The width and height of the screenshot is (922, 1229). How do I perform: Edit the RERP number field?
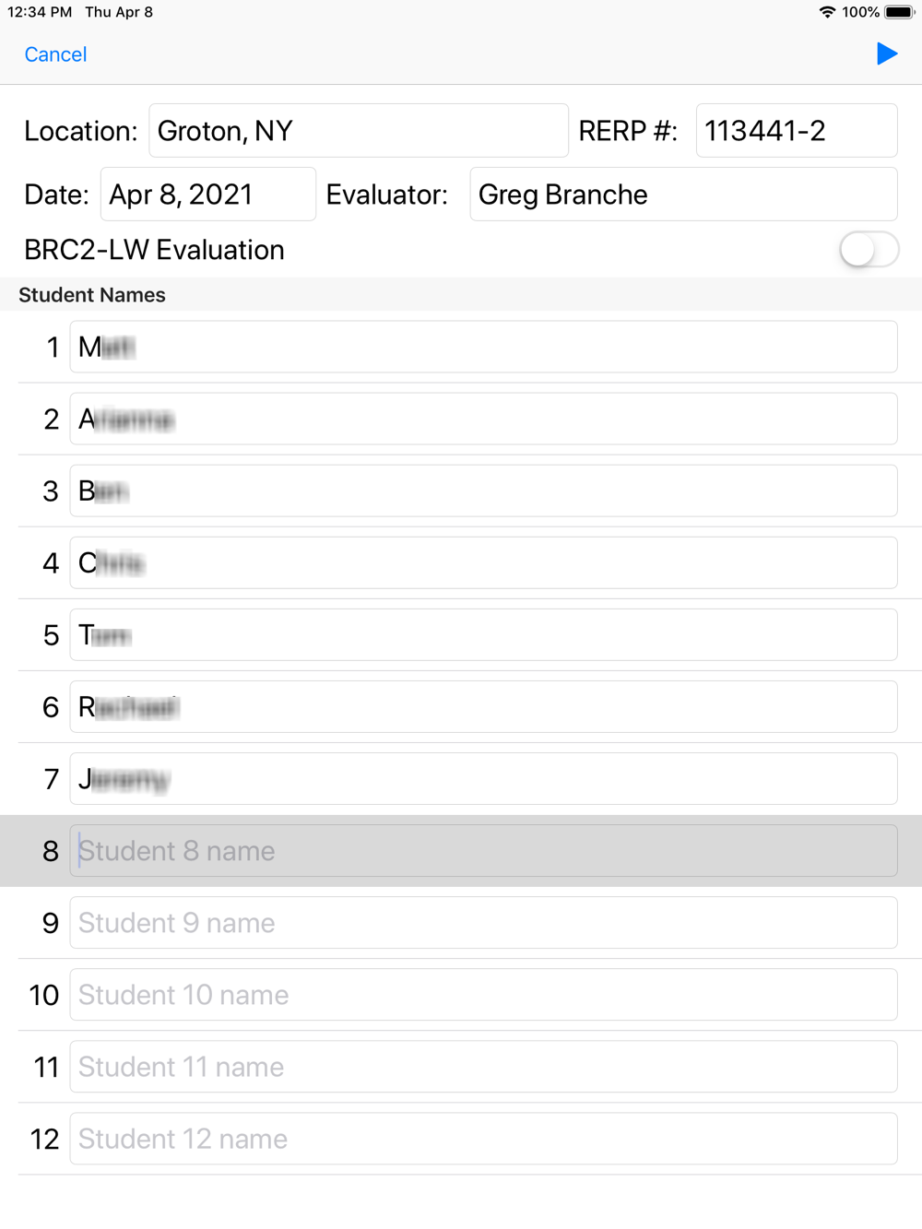pyautogui.click(x=797, y=131)
